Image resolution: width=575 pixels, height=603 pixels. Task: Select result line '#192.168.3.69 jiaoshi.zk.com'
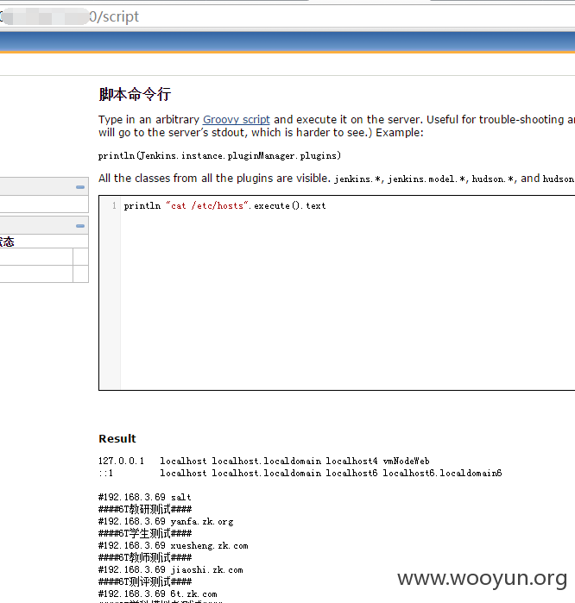point(171,570)
